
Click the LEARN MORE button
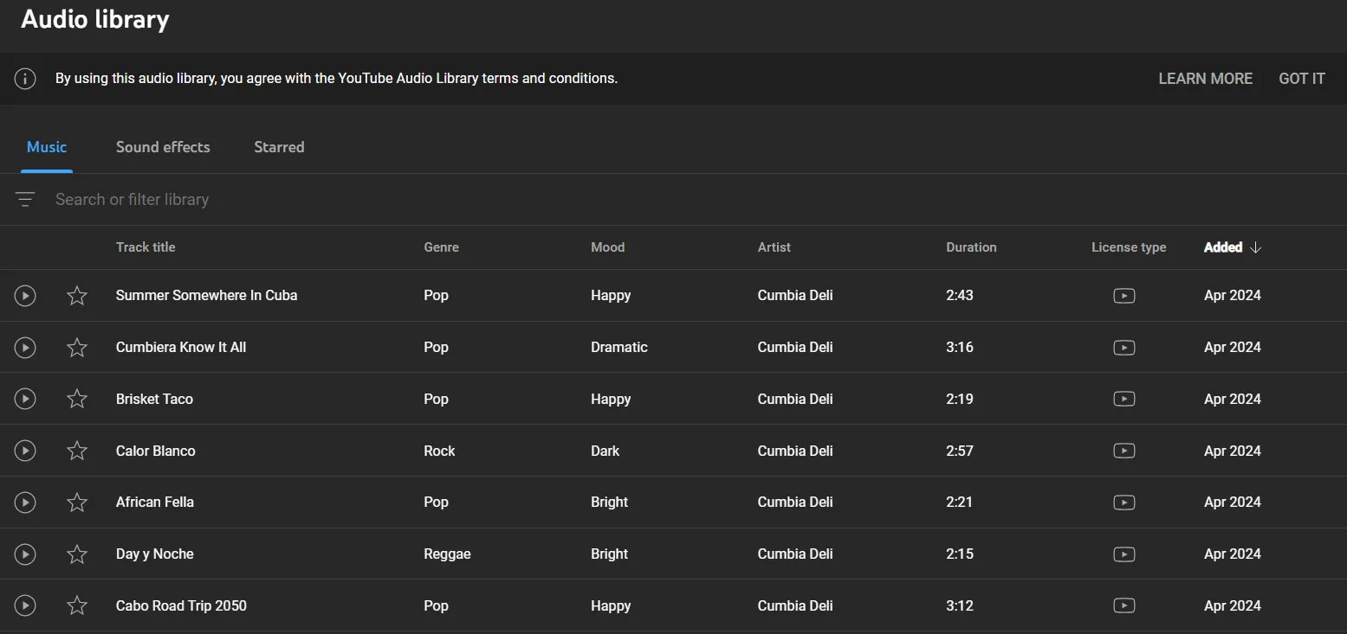point(1205,79)
